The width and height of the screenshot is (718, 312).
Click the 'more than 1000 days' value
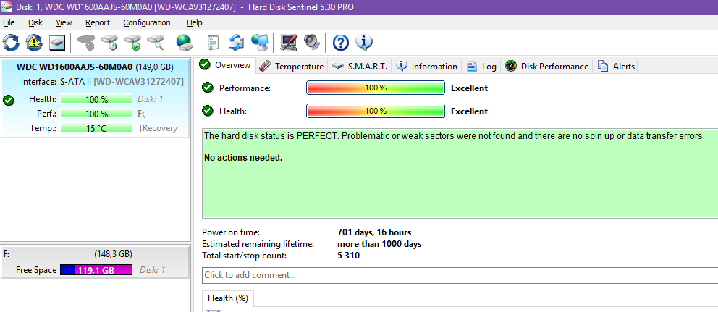click(379, 244)
